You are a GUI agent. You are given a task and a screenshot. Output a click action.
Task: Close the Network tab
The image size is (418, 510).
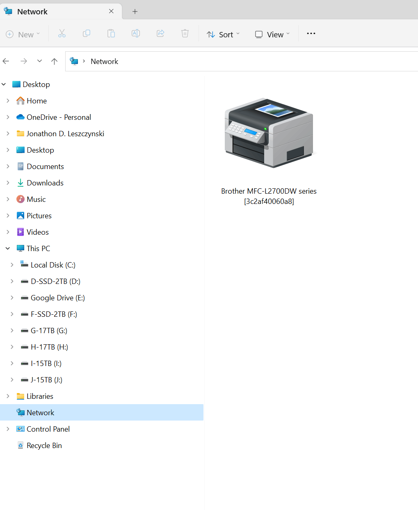(111, 11)
